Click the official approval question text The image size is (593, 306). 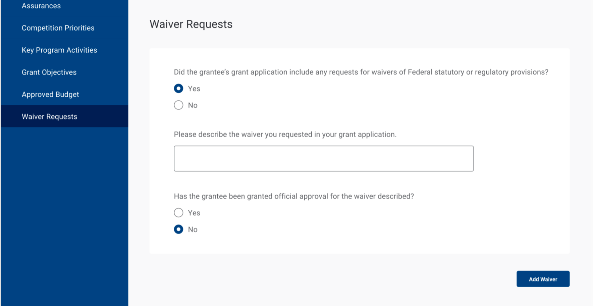click(294, 196)
